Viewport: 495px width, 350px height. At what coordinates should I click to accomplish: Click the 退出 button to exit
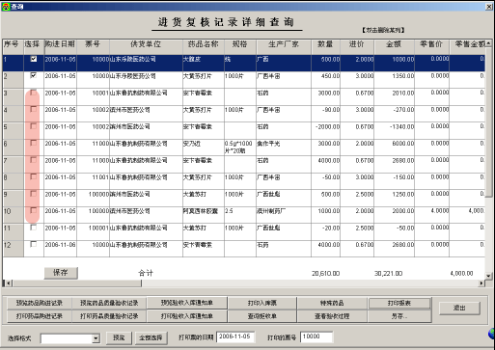pos(459,309)
